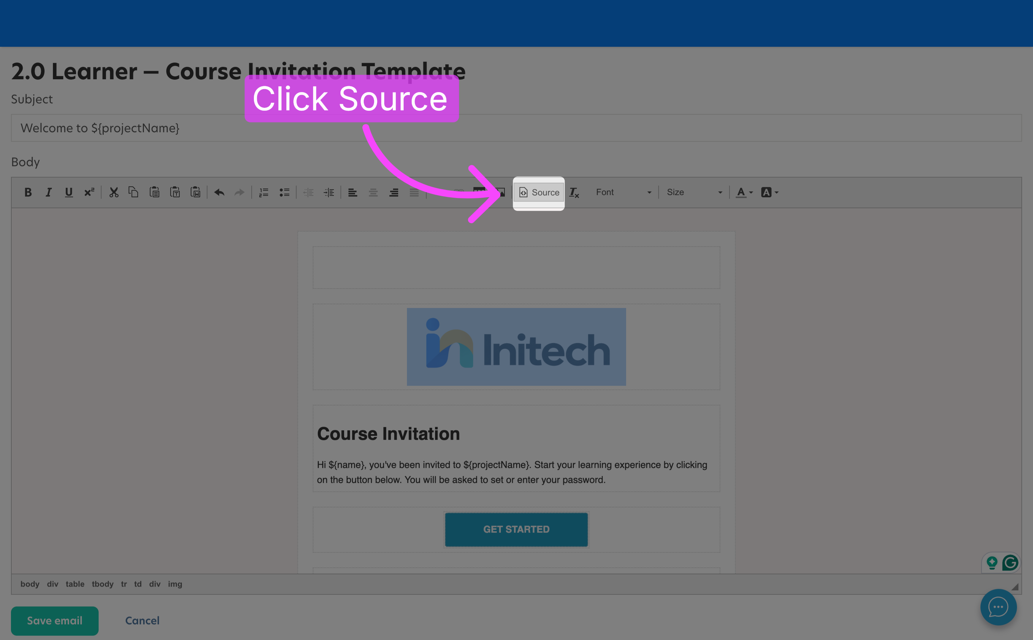The height and width of the screenshot is (640, 1033).
Task: Center align the text
Action: [373, 193]
